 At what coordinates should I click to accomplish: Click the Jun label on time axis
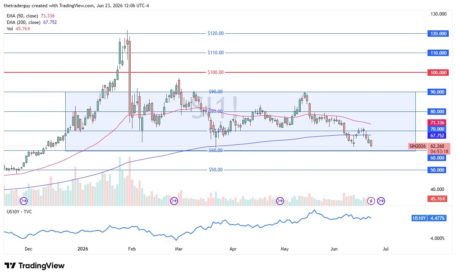[334, 249]
